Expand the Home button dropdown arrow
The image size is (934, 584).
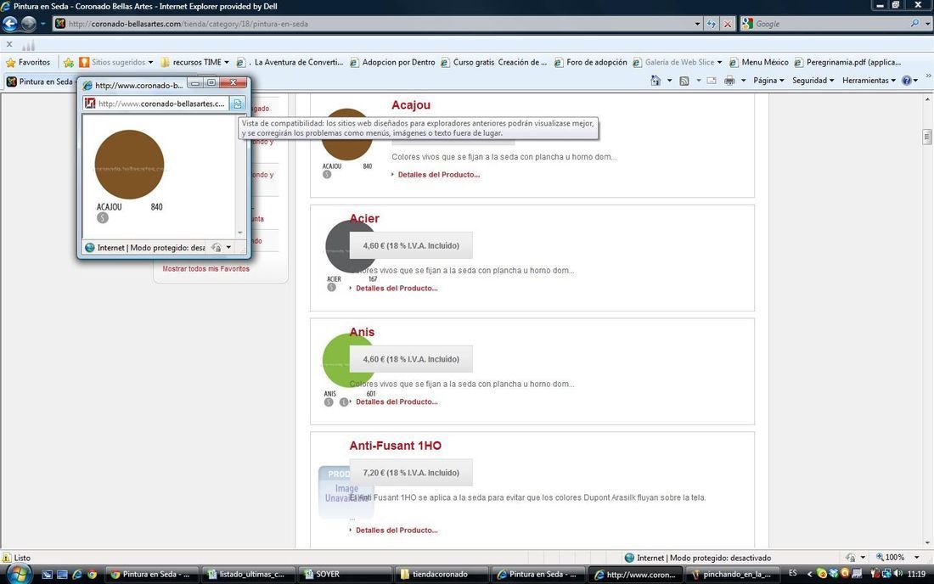[x=669, y=81]
